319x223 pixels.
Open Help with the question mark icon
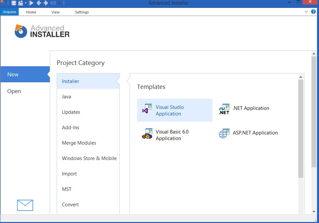pyautogui.click(x=313, y=11)
